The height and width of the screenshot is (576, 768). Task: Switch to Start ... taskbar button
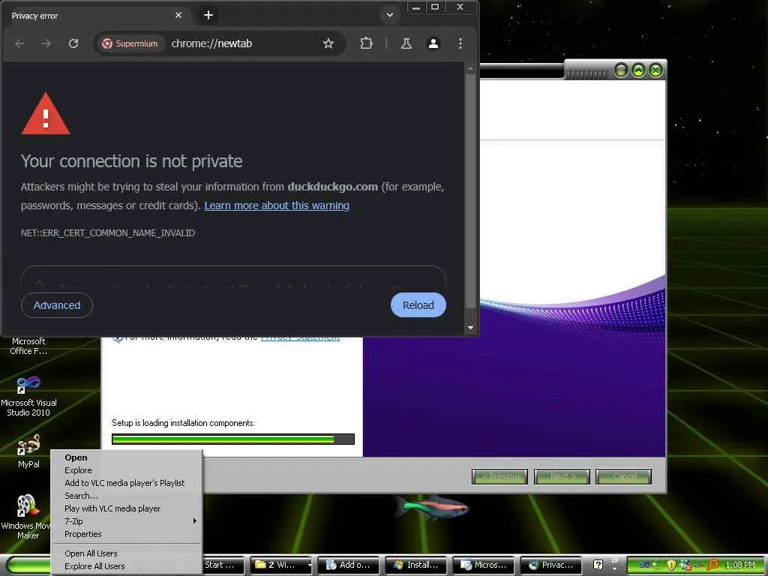click(223, 565)
